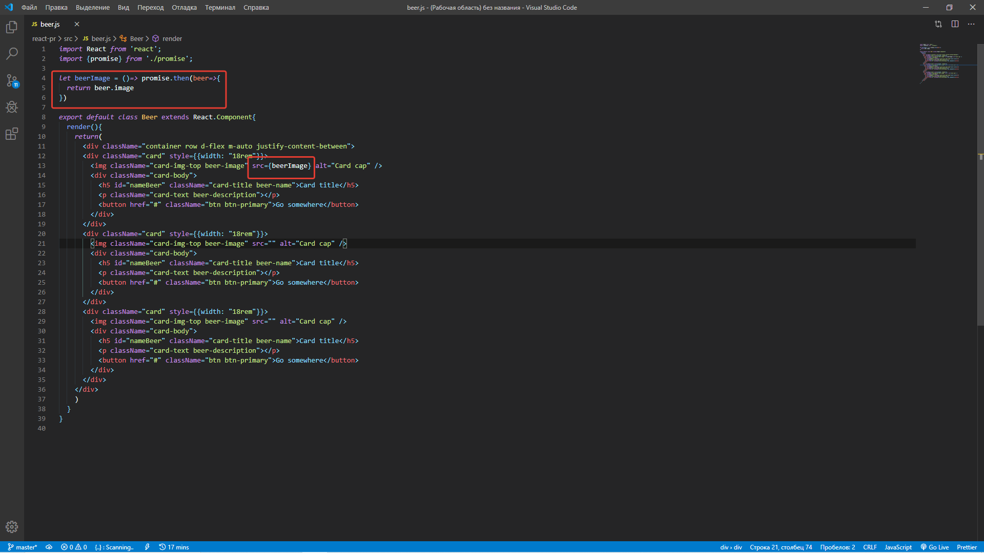Open the Manage gear in the activity bar
The width and height of the screenshot is (984, 553).
coord(12,527)
